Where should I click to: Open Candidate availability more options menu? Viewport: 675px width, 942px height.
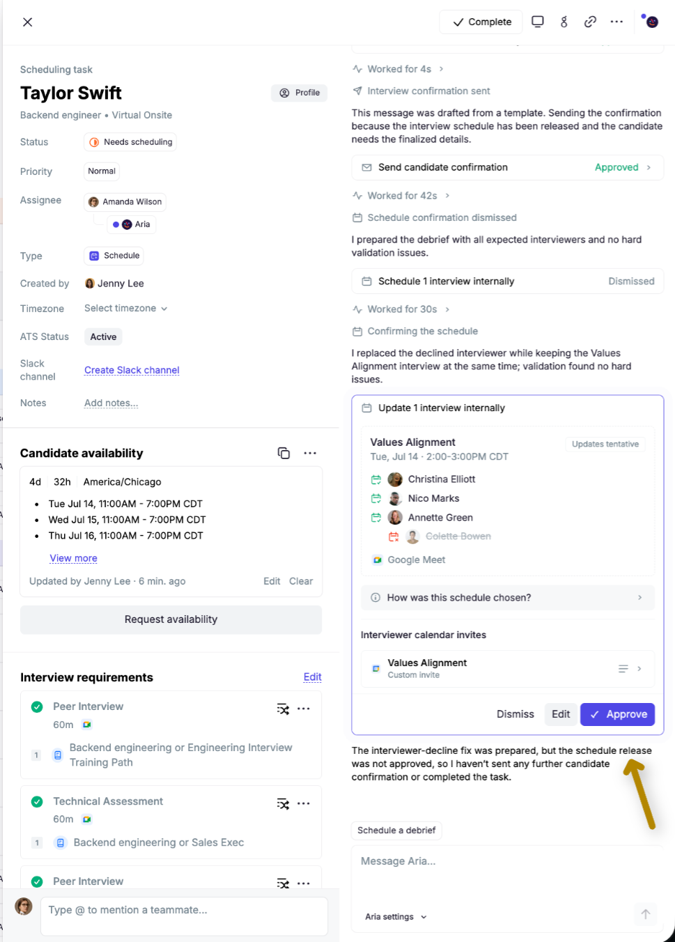310,453
